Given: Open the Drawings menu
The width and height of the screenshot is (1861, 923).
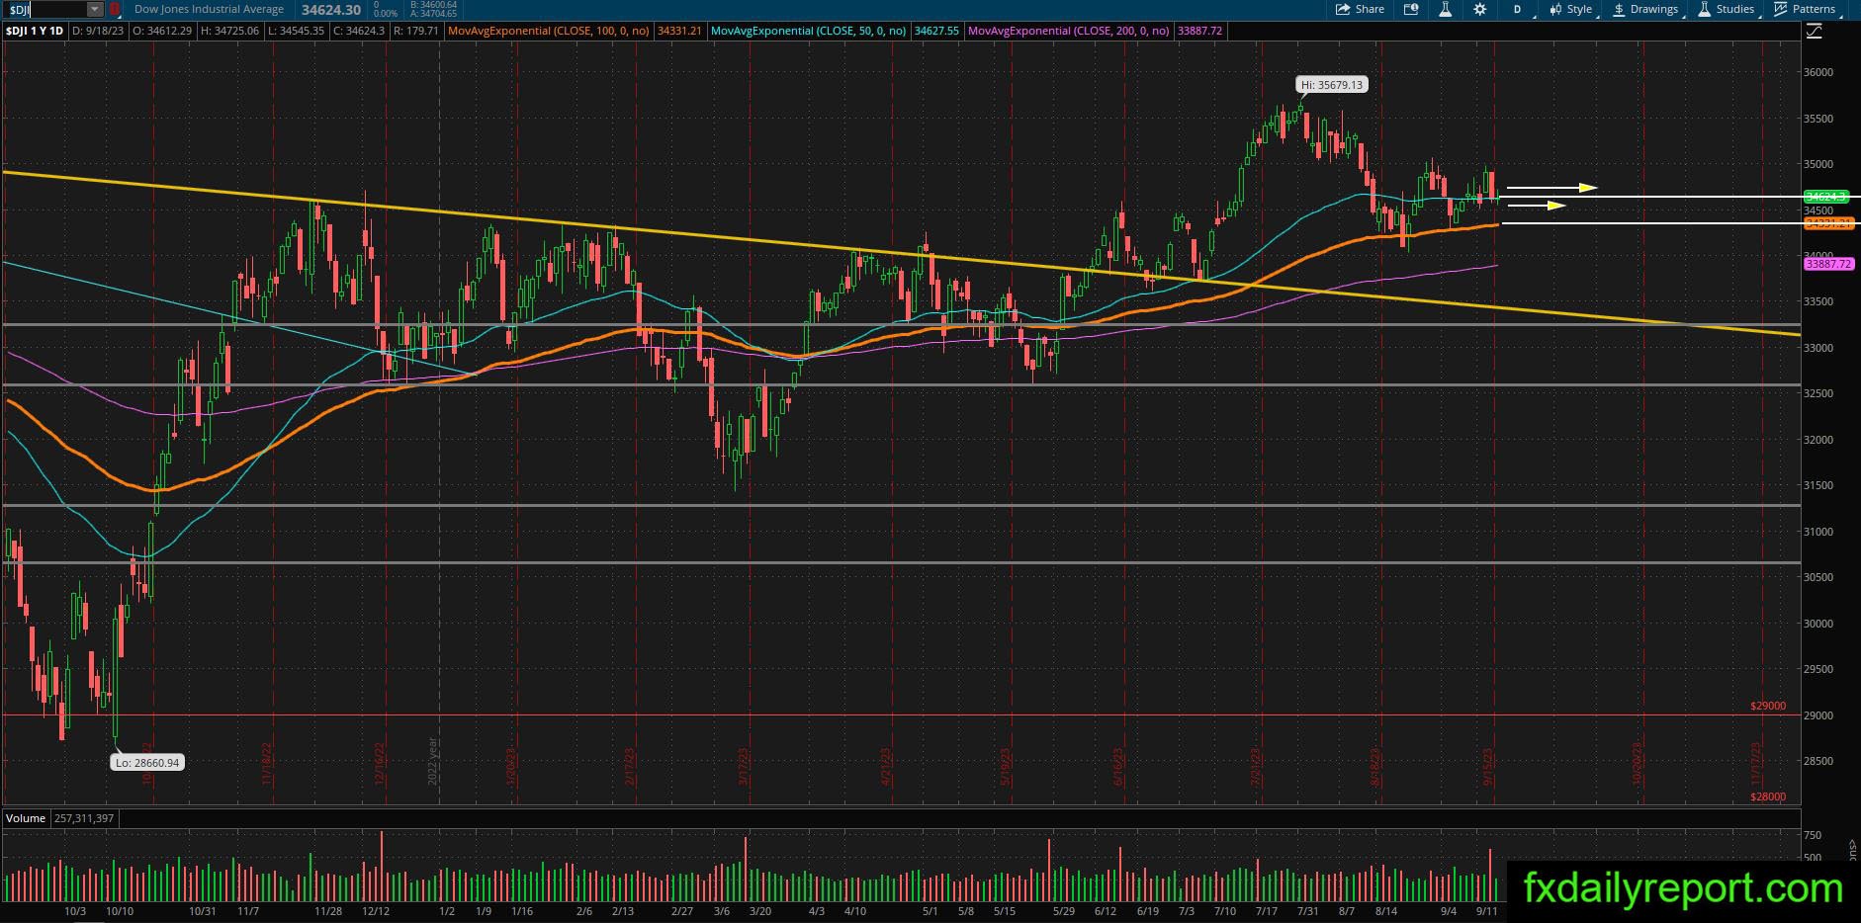Looking at the screenshot, I should [1646, 9].
